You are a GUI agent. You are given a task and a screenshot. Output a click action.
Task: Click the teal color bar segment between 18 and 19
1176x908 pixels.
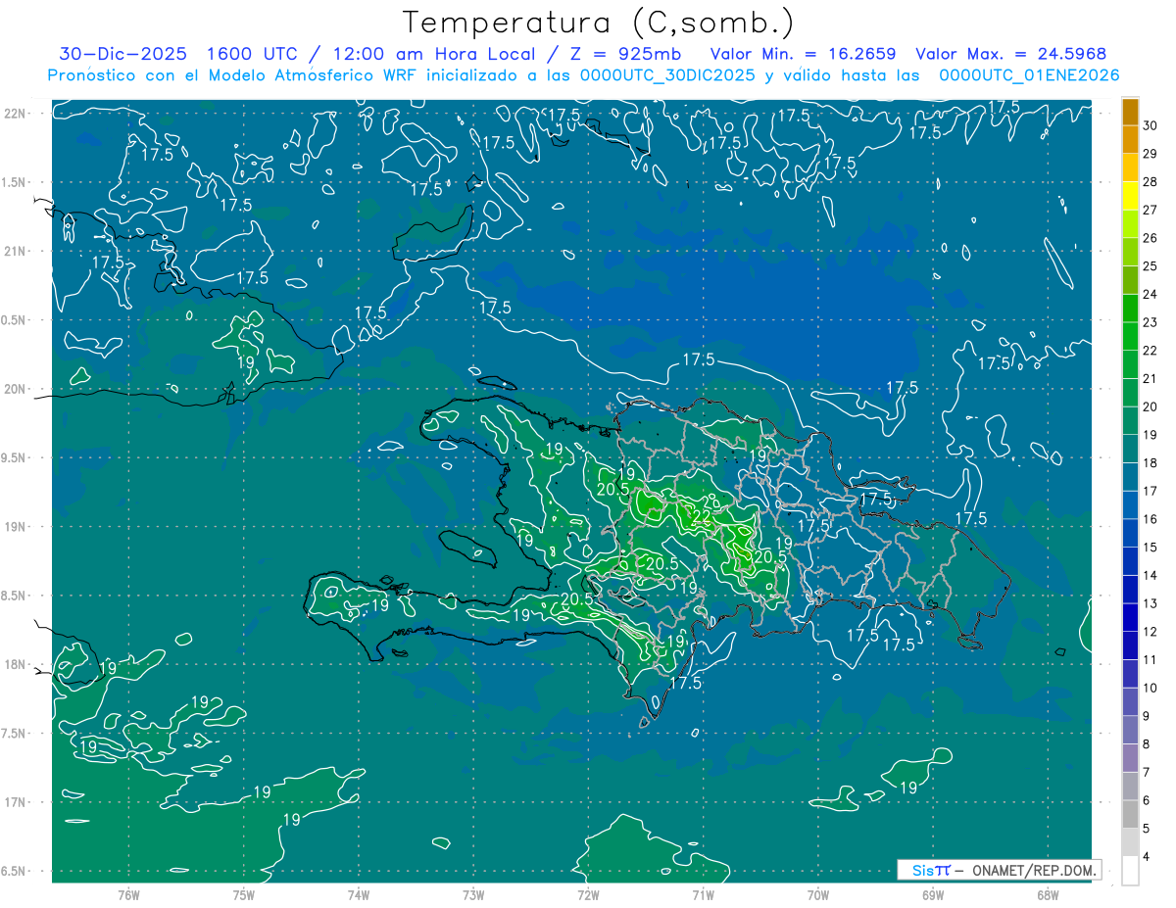pos(1130,449)
